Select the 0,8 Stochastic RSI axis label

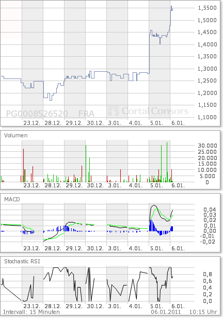[x=208, y=275]
